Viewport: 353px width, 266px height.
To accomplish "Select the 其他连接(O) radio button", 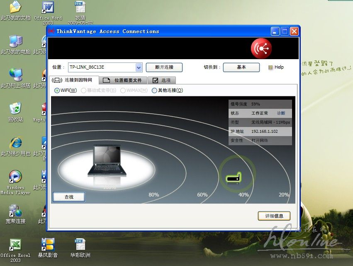I will (x=154, y=90).
